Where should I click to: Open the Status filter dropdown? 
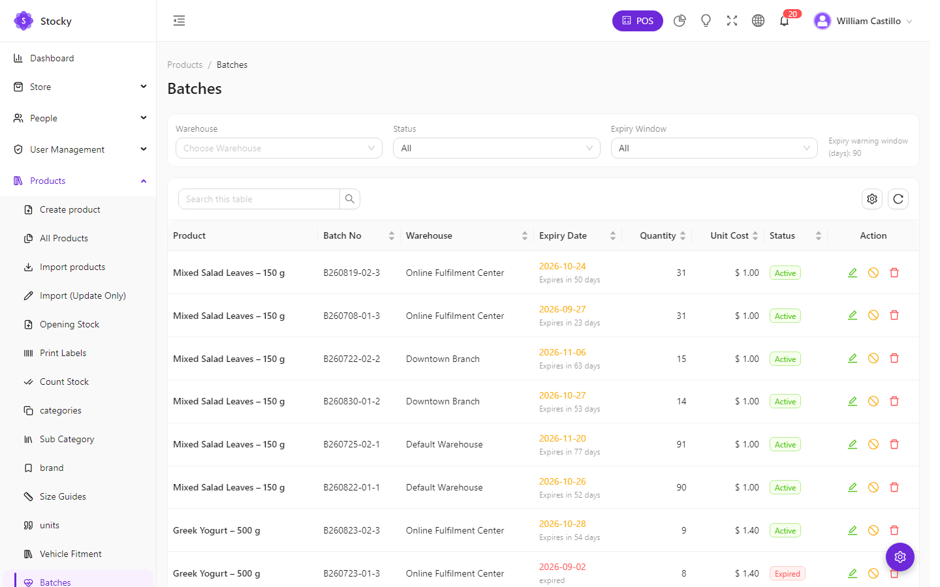click(496, 148)
